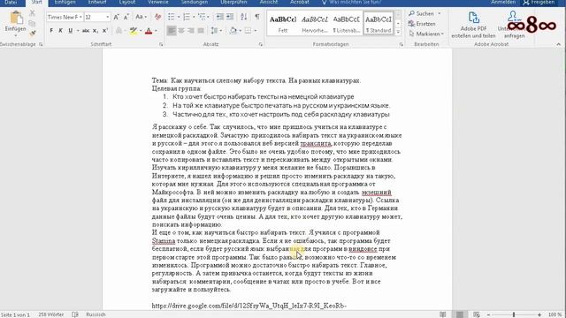Toggle multilevel list
Viewport: 566px width, 318px height.
(x=202, y=17)
